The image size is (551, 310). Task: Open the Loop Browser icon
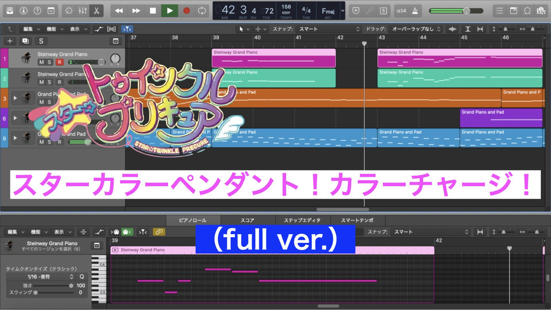click(527, 11)
